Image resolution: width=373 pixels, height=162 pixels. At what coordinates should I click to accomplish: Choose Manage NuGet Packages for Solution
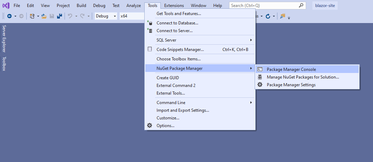[303, 77]
